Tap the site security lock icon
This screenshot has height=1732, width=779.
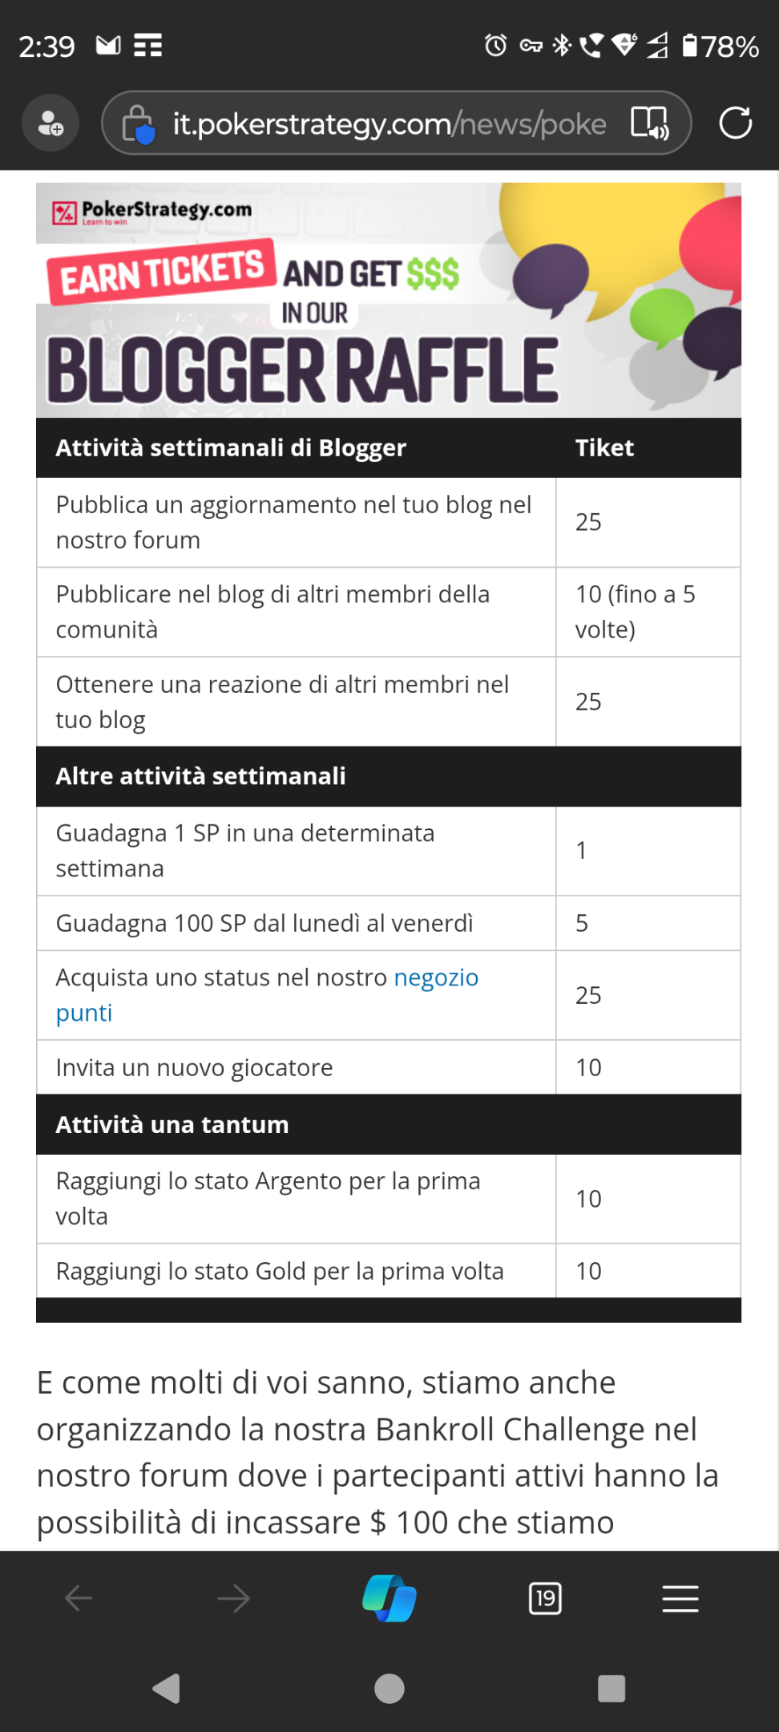point(138,123)
